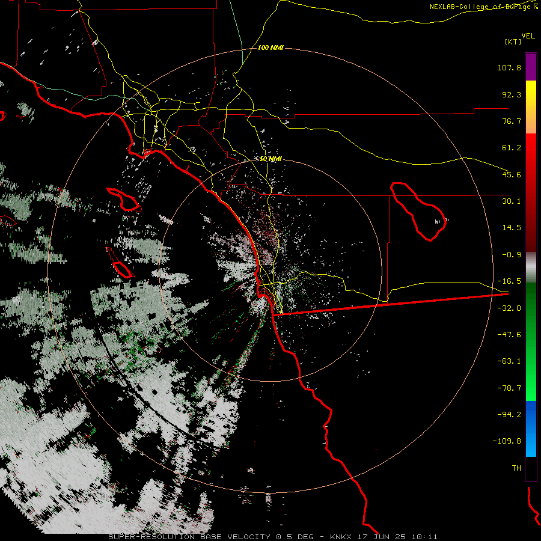Click the -63.1 legend value
Viewport: 541px width, 541px height.
[509, 361]
